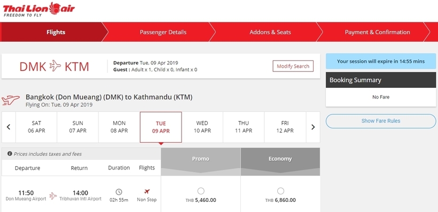Go to Addons & Seats step
This screenshot has width=438, height=212.
(270, 32)
